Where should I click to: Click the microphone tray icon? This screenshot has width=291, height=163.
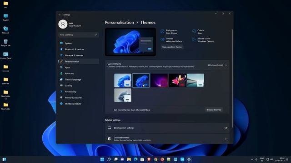tap(256, 159)
